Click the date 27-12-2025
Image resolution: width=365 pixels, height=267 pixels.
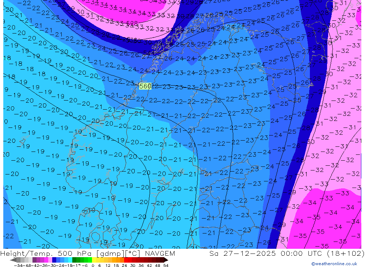(x=249, y=253)
